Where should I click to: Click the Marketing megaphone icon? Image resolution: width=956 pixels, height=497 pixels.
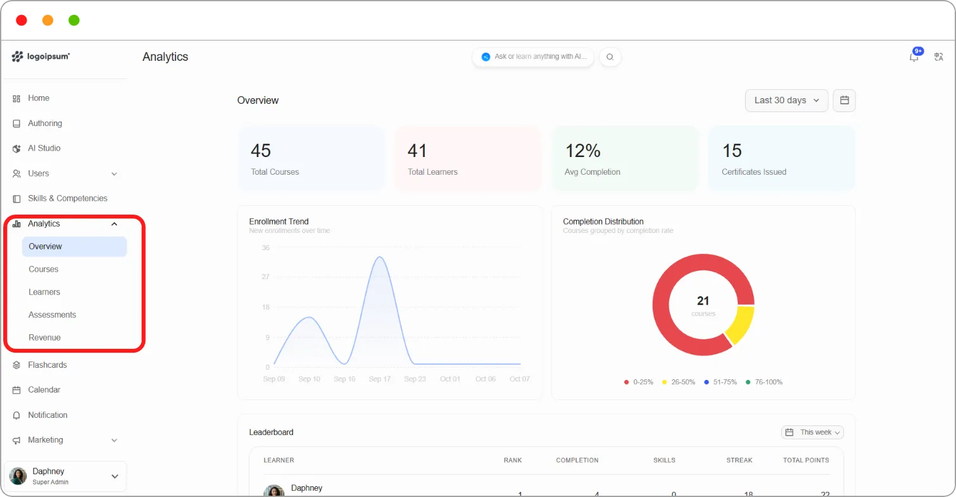click(x=16, y=440)
